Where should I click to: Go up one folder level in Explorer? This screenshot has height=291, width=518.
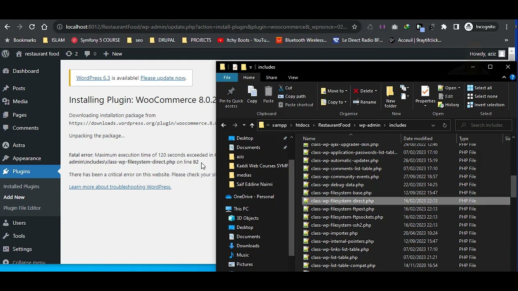tap(252, 125)
